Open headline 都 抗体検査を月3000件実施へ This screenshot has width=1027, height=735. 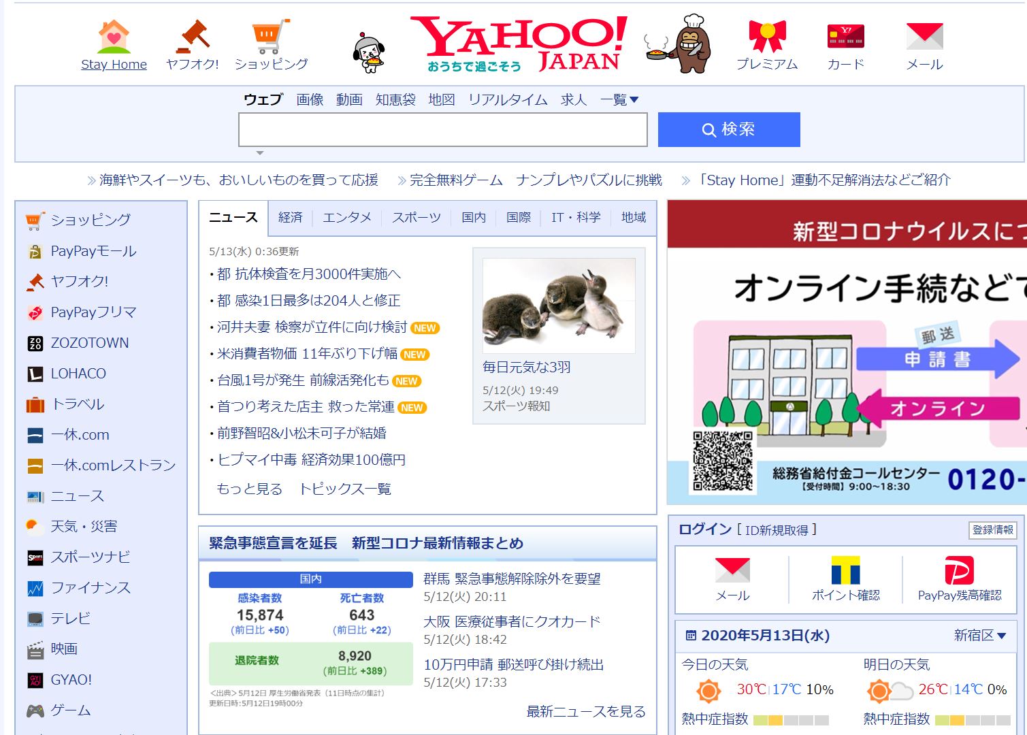309,274
